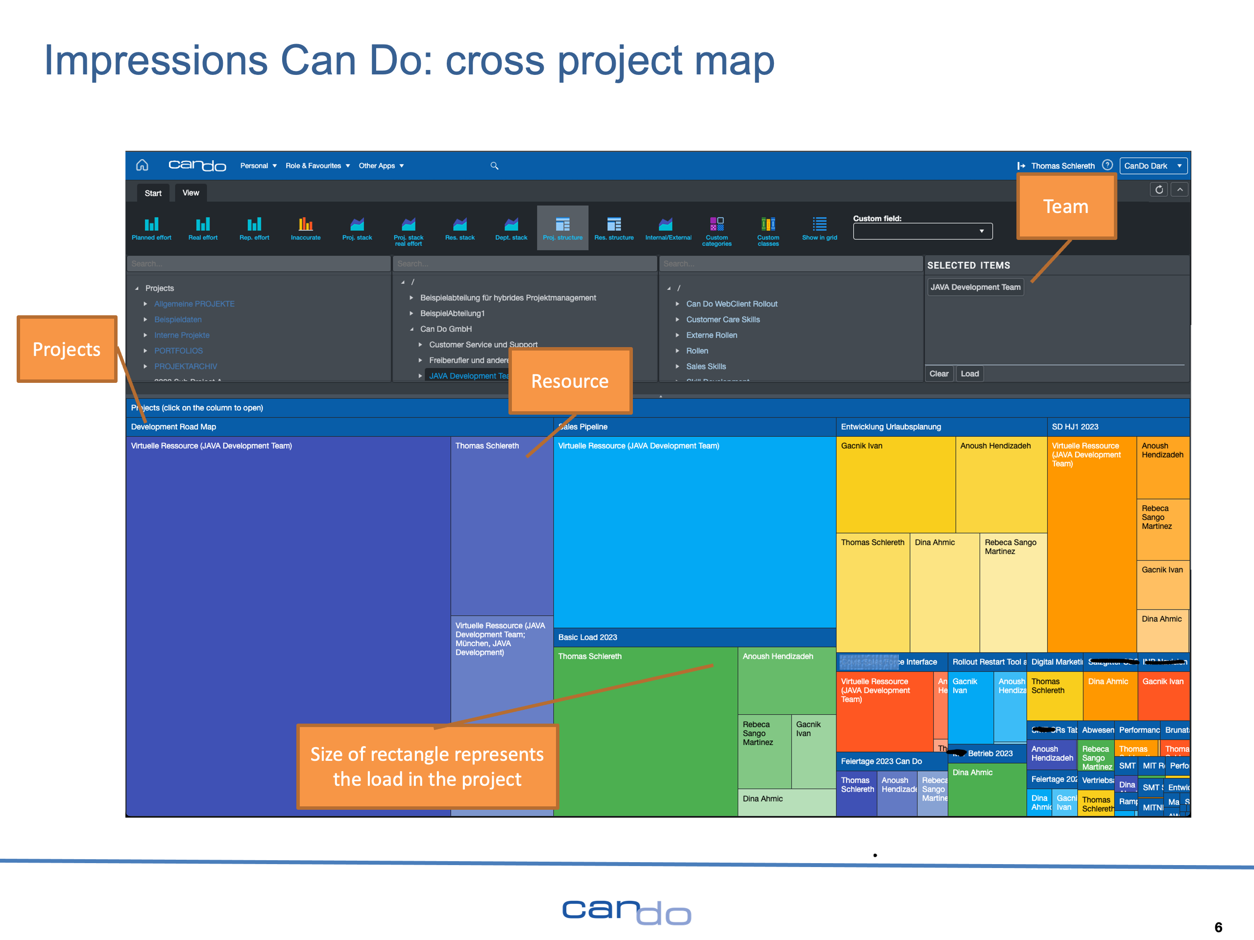The height and width of the screenshot is (940, 1254).
Task: Click the Digital Marketing project header
Action: 1055,662
